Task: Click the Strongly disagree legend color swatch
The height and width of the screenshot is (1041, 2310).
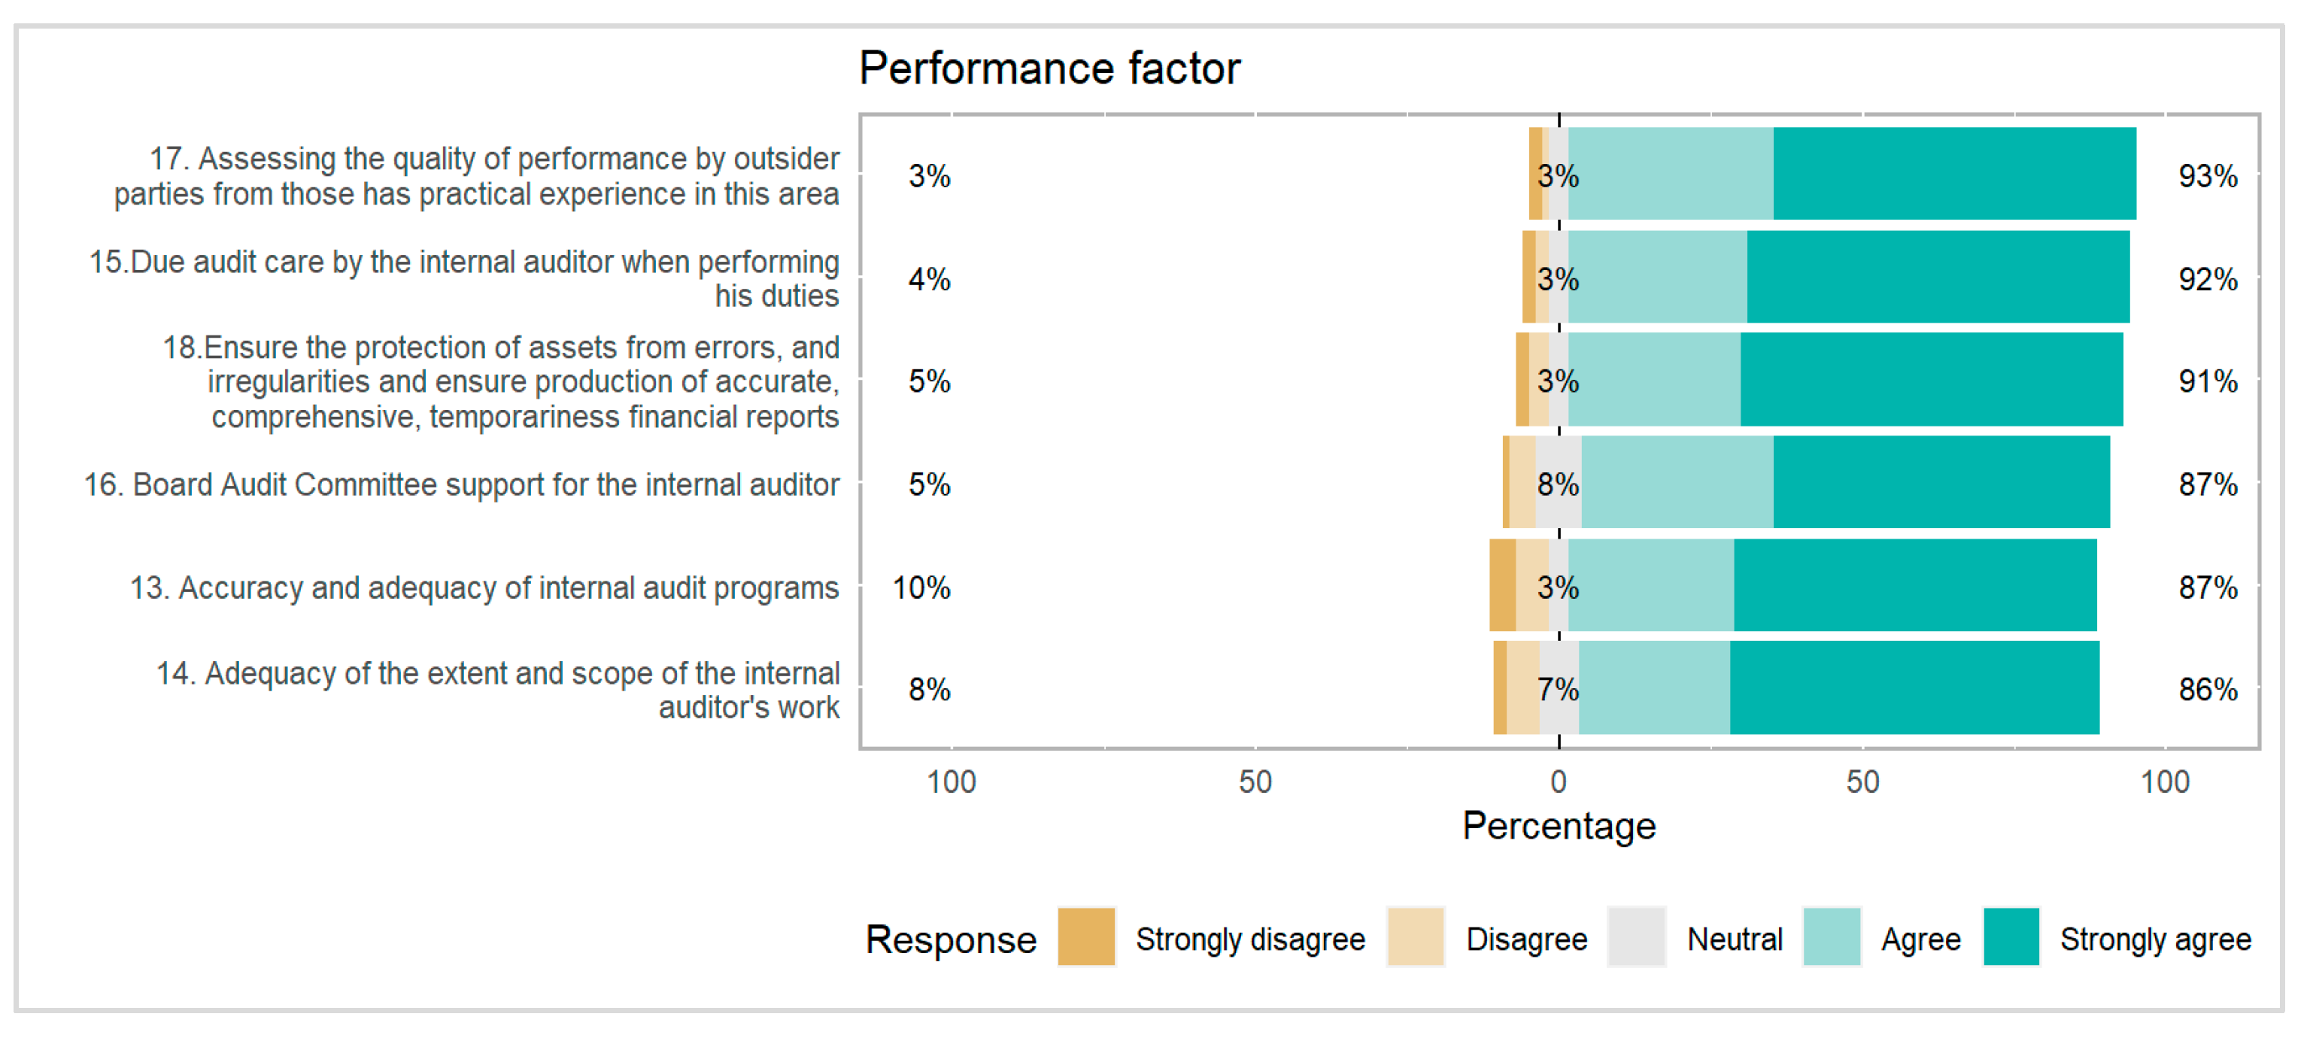Action: point(1086,937)
